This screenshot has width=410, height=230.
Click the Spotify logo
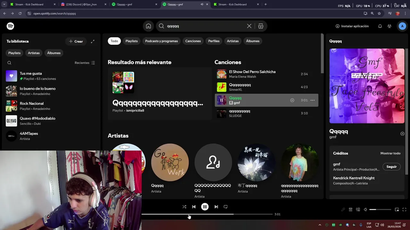point(11,26)
